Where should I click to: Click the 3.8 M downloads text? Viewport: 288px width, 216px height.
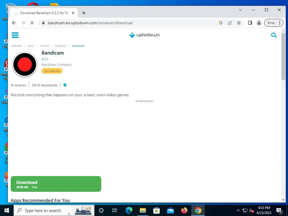coord(45,85)
